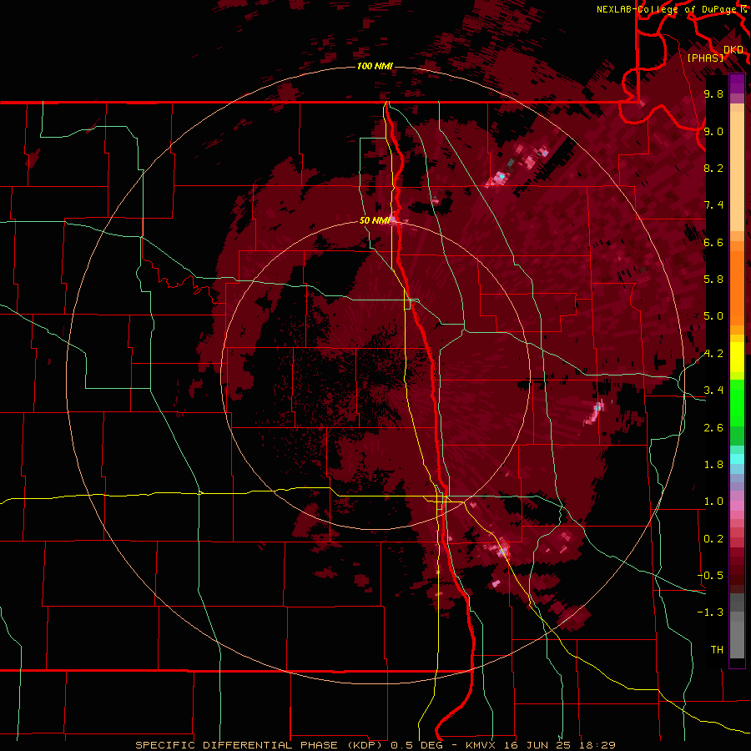Select the "[PHAS]" legend unit label
751x751 pixels.
click(705, 58)
